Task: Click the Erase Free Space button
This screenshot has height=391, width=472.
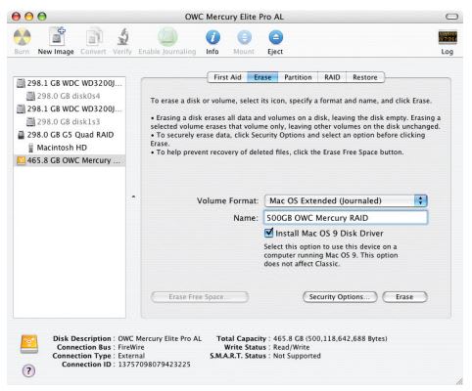Action: [x=200, y=297]
